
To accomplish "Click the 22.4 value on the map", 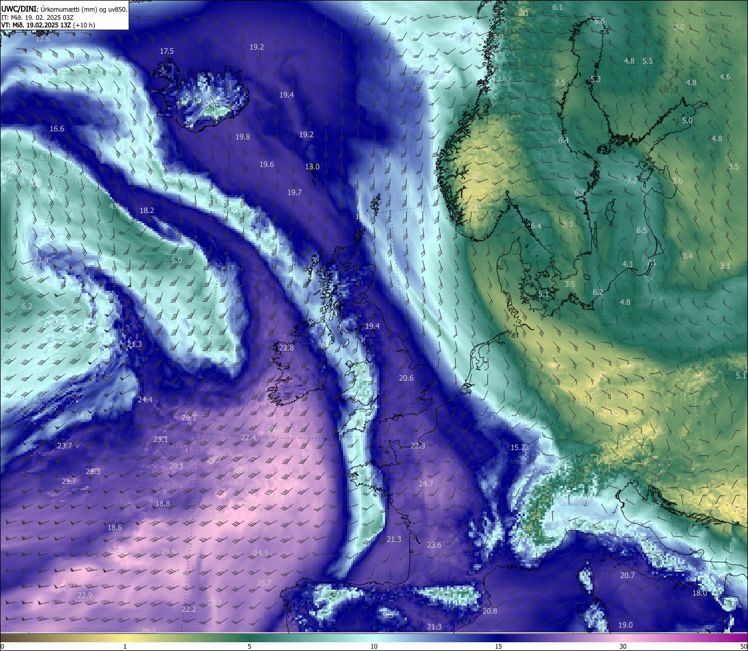I will (248, 438).
